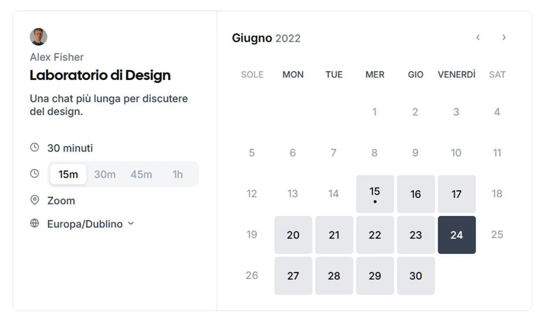
Task: Click the location pin icon beside Zoom
Action: click(35, 200)
